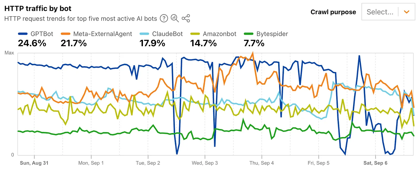This screenshot has height=172, width=418.
Task: Hide the Amazonbot series via legend
Action: point(219,34)
